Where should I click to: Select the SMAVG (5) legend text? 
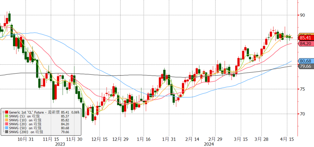(x=17, y=116)
